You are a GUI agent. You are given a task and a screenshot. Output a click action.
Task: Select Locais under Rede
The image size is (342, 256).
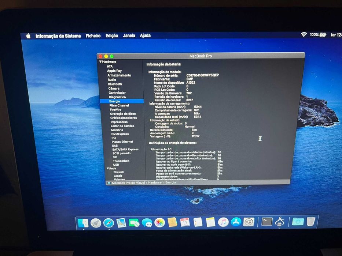118,176
